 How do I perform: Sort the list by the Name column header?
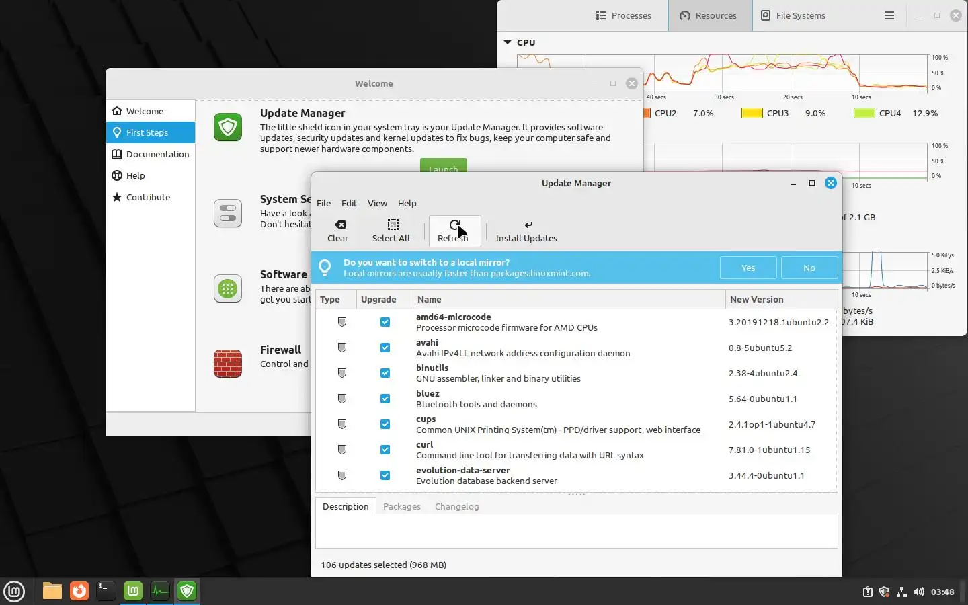[x=569, y=299]
